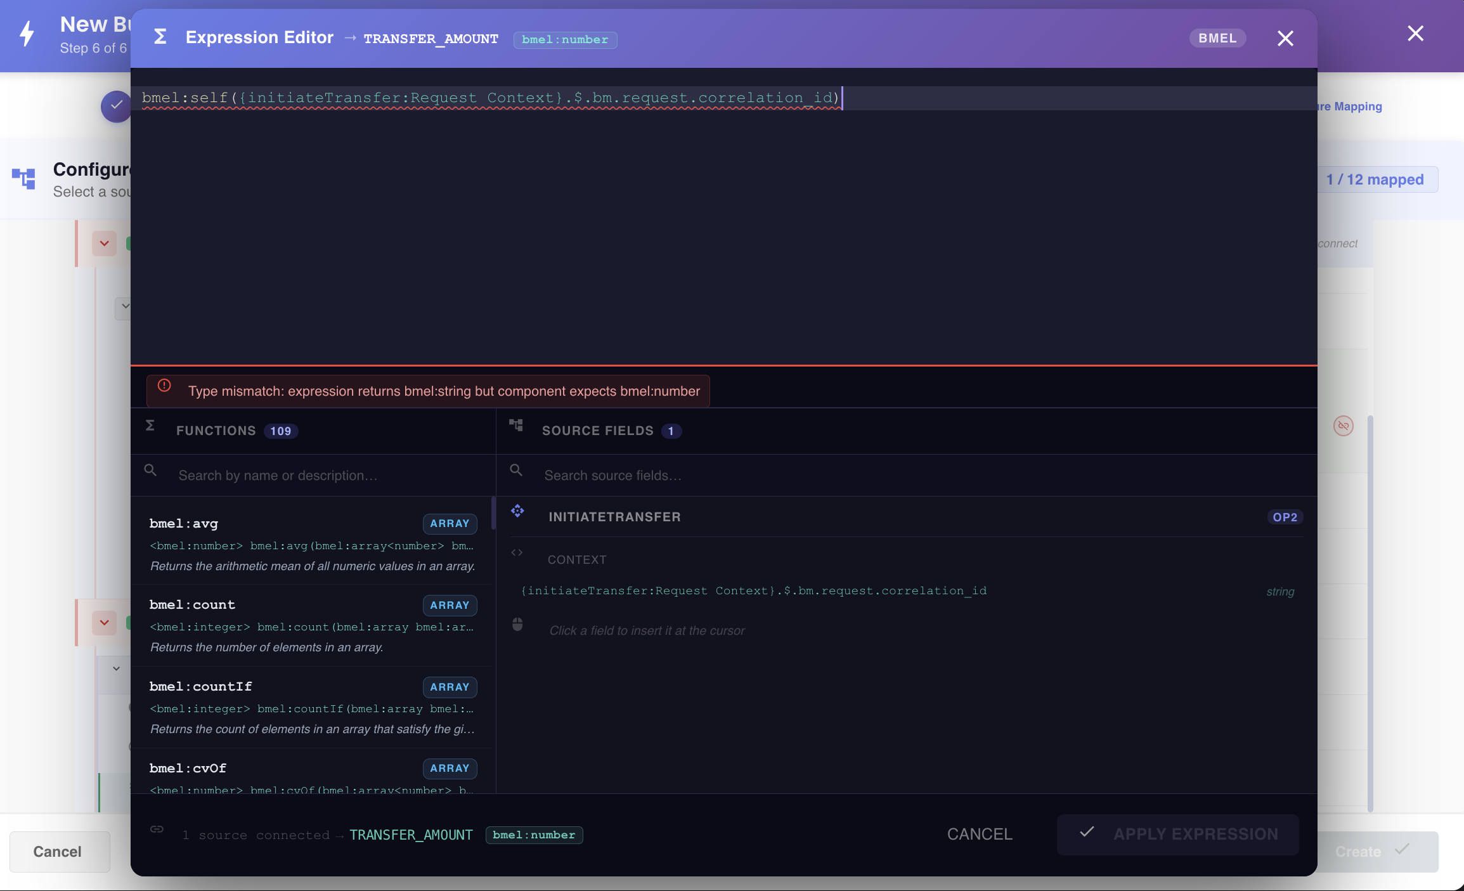Select the bmel:avg function
This screenshot has width=1464, height=891.
(x=311, y=544)
